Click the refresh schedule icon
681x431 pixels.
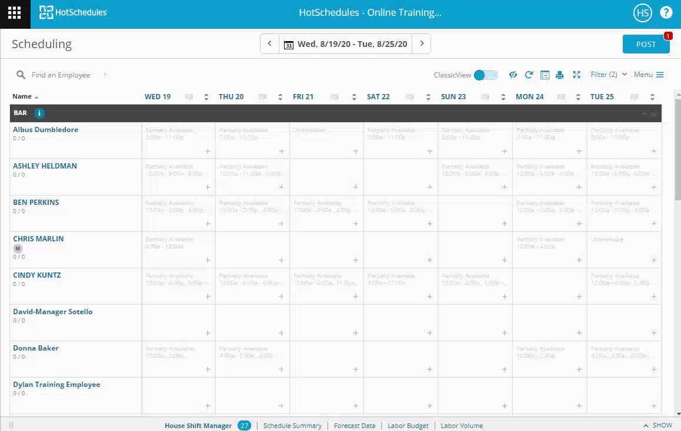(529, 75)
